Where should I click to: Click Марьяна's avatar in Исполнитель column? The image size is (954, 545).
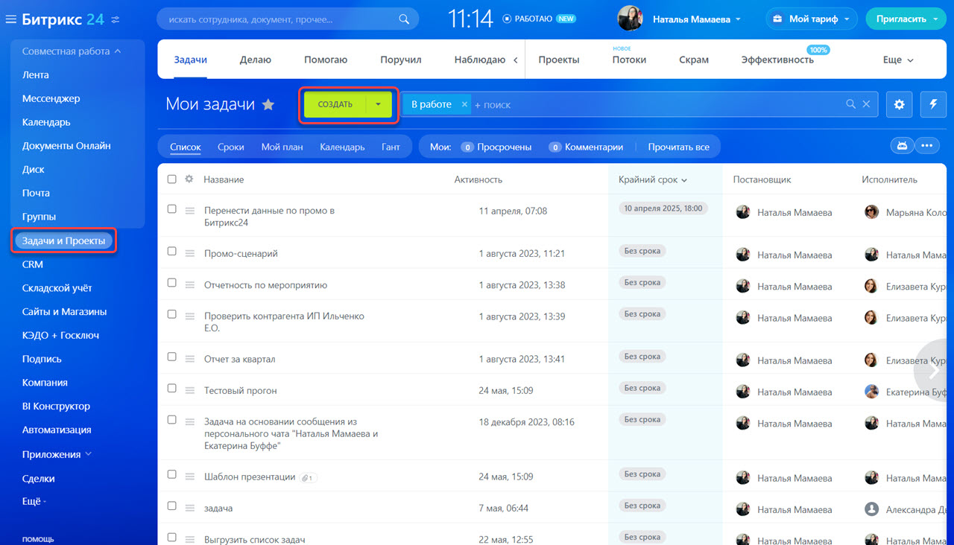coord(871,212)
